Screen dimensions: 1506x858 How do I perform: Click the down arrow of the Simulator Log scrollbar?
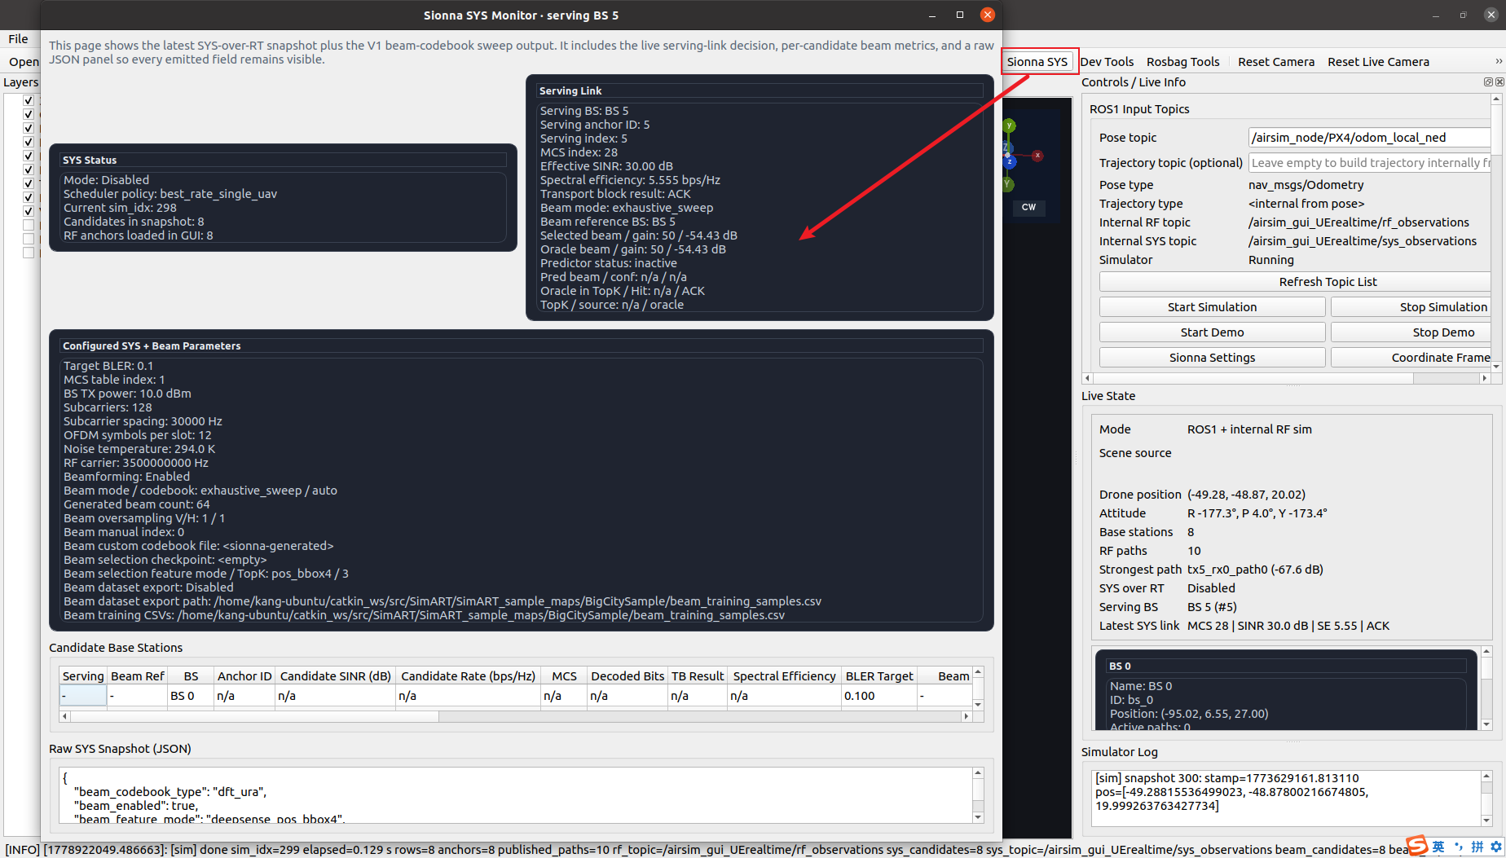coord(1486,821)
